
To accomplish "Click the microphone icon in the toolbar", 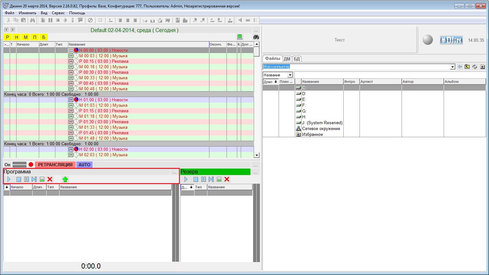I will (65, 20).
